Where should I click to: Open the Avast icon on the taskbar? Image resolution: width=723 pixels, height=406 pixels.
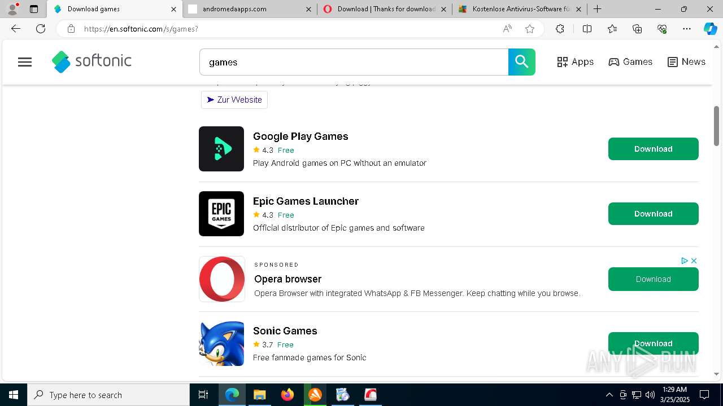315,395
